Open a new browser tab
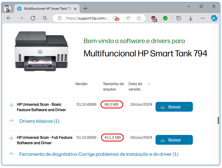The height and width of the screenshot is (168, 222). (x=85, y=9)
